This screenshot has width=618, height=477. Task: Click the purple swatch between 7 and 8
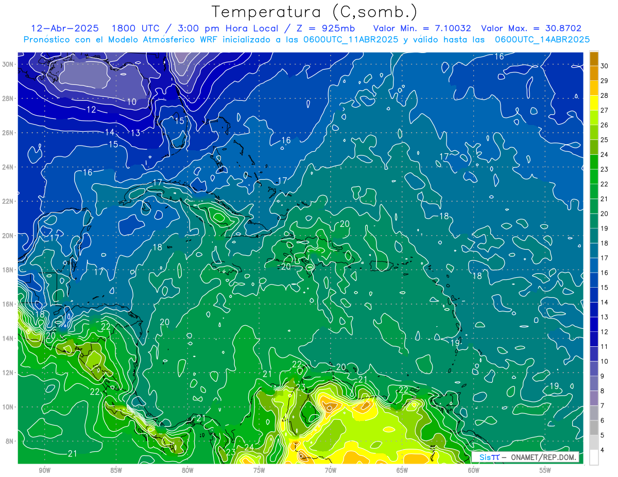[594, 398]
